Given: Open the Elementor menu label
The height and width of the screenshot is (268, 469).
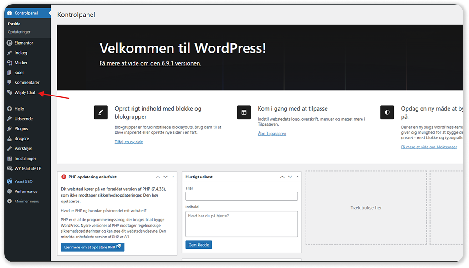Looking at the screenshot, I should tap(24, 43).
